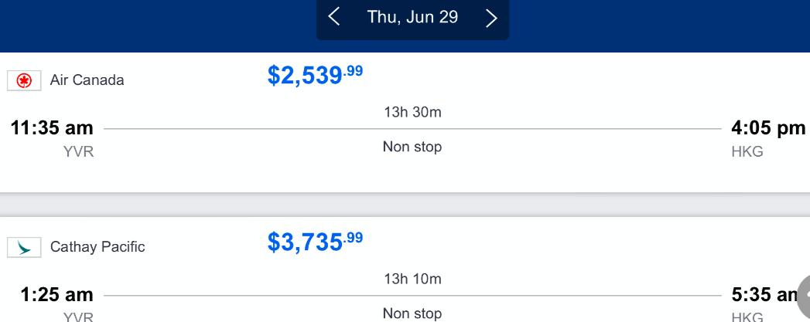
Task: Click Non stop label on Air Canada flight
Action: tap(412, 147)
